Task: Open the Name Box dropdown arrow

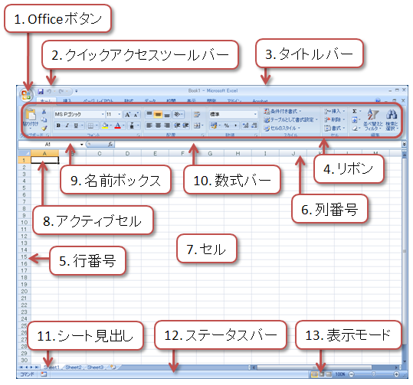Action: [82, 144]
